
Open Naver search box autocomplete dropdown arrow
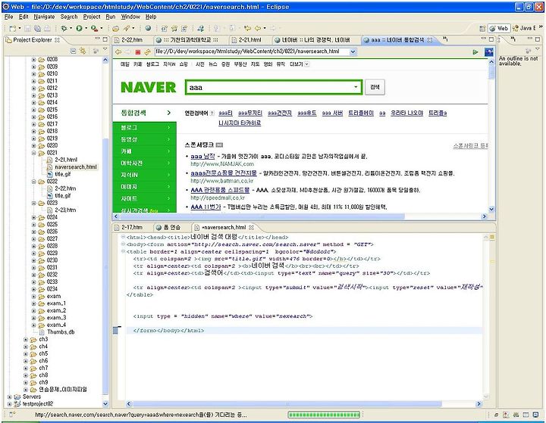tap(356, 87)
